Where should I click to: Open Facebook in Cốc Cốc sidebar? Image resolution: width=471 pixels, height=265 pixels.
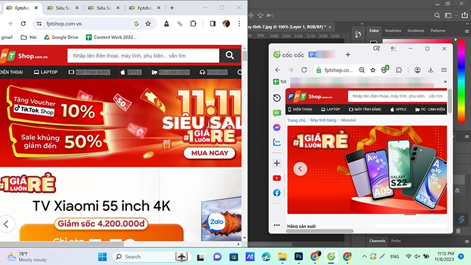[x=277, y=193]
